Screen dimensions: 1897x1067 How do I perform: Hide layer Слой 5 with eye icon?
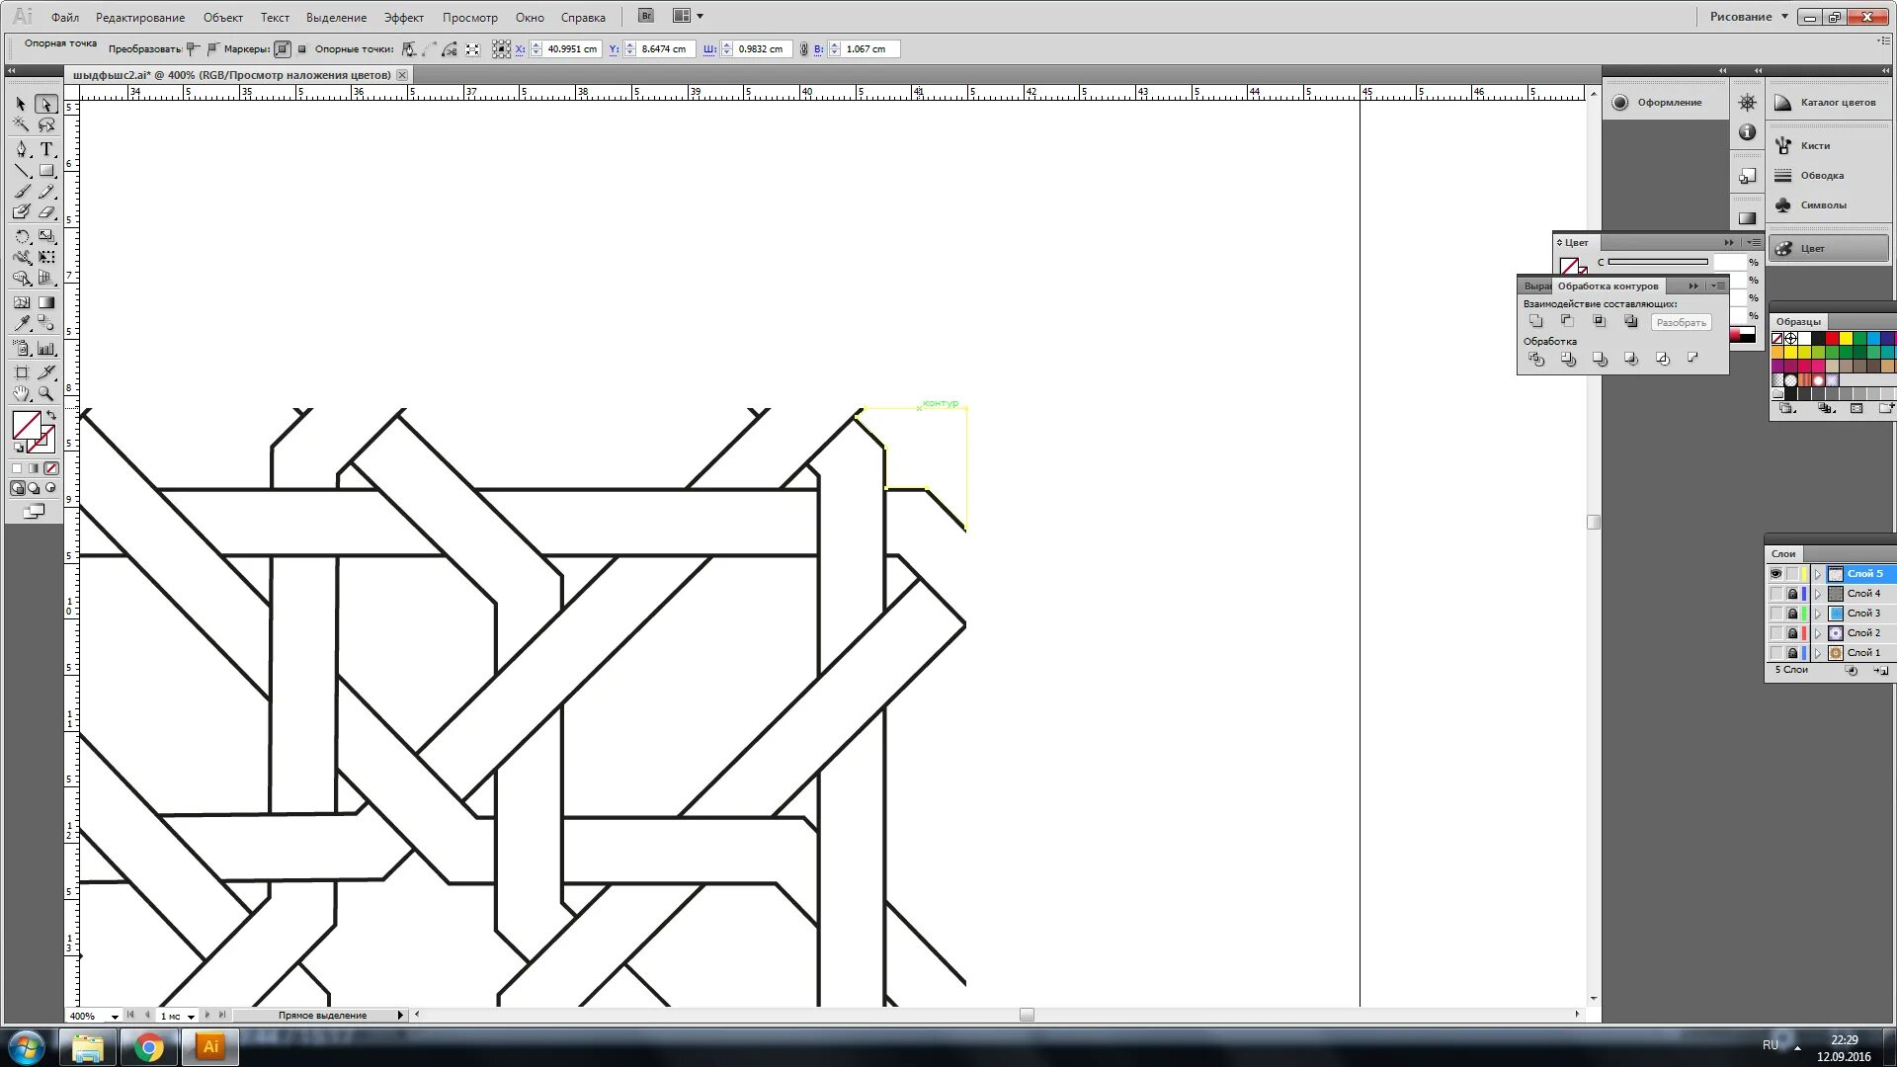[x=1775, y=574]
